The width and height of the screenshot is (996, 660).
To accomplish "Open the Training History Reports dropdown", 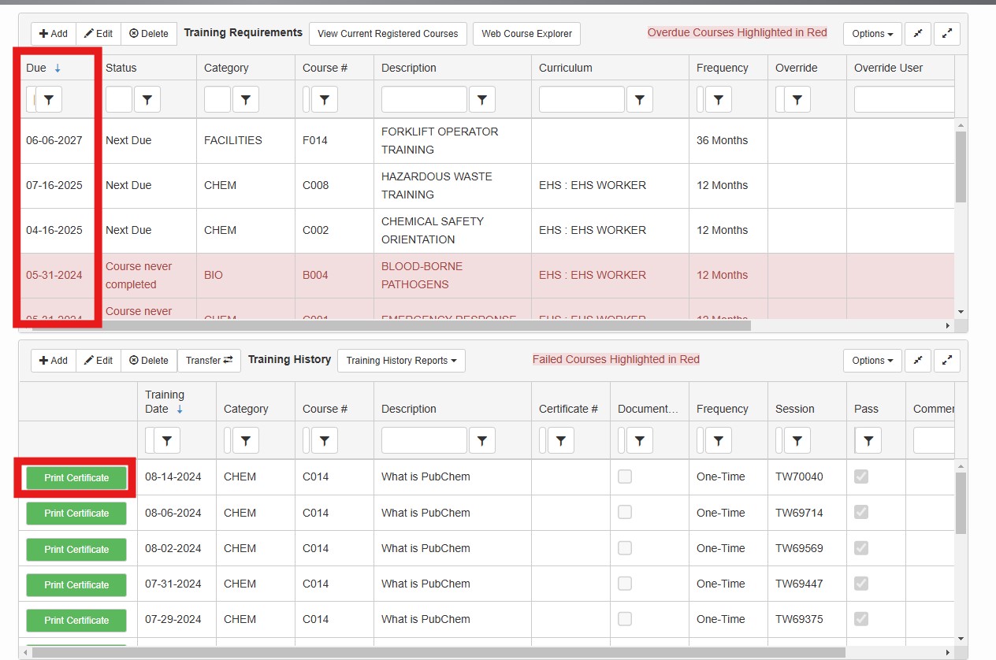I will point(401,360).
